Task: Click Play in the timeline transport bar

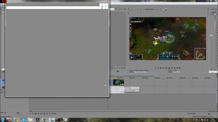Action: click(x=38, y=114)
